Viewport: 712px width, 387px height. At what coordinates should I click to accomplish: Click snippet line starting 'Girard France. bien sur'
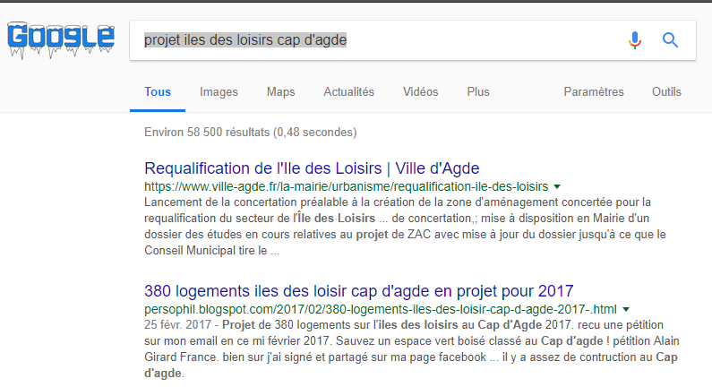pyautogui.click(x=411, y=357)
